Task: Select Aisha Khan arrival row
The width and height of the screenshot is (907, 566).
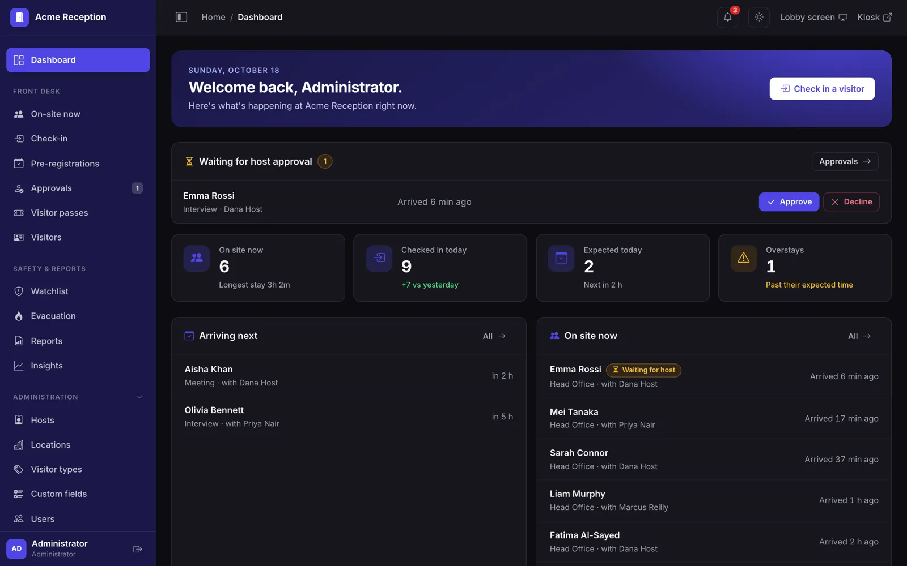Action: (x=349, y=376)
